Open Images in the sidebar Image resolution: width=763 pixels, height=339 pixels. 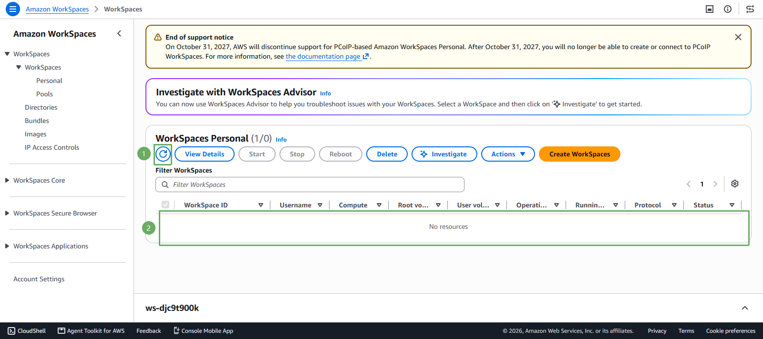point(36,134)
